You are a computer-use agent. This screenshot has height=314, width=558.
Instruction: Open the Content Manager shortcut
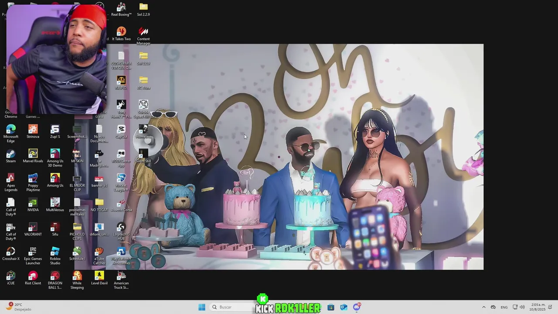[143, 35]
